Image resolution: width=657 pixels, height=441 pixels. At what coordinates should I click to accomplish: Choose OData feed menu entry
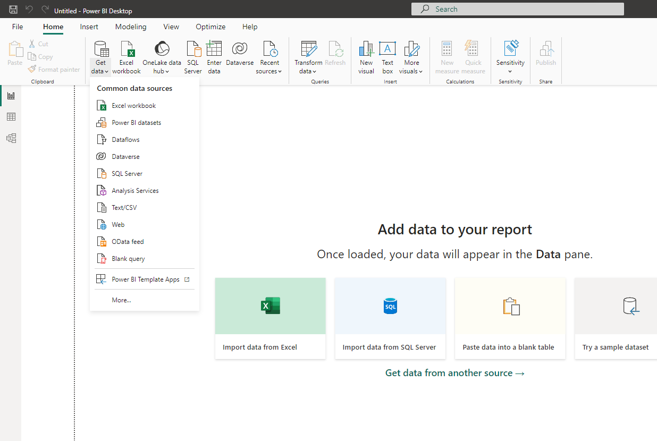[x=145, y=242]
